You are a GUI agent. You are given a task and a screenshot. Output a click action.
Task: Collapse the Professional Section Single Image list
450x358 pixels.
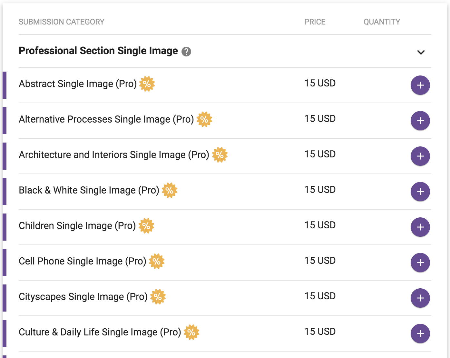pos(421,52)
